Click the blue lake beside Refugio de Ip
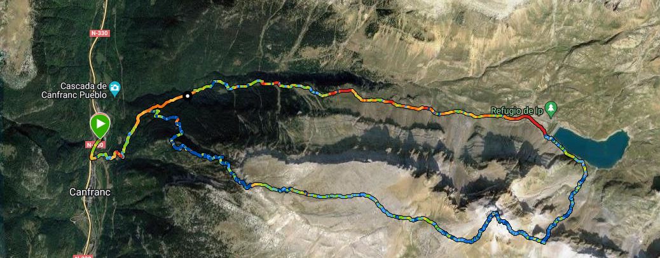The width and height of the screenshot is (660, 258). pos(593,148)
